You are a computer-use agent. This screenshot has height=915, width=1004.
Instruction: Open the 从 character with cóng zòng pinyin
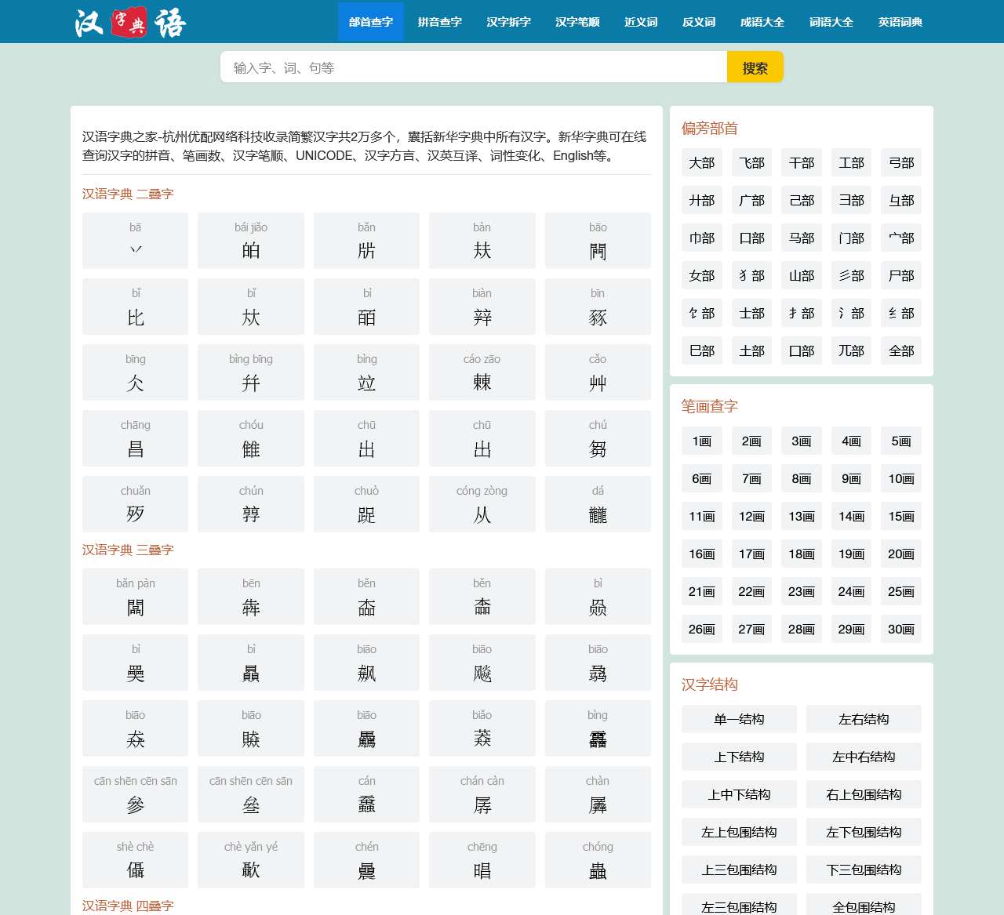pyautogui.click(x=482, y=504)
